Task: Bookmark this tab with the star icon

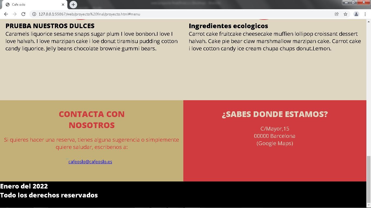Action: (x=345, y=14)
